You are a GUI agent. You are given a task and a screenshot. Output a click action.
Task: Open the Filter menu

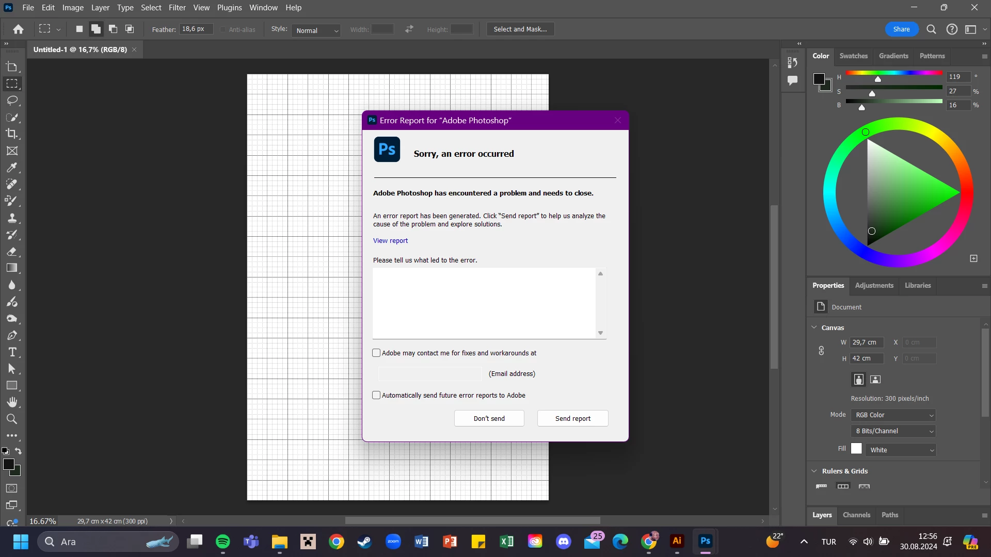pyautogui.click(x=177, y=8)
